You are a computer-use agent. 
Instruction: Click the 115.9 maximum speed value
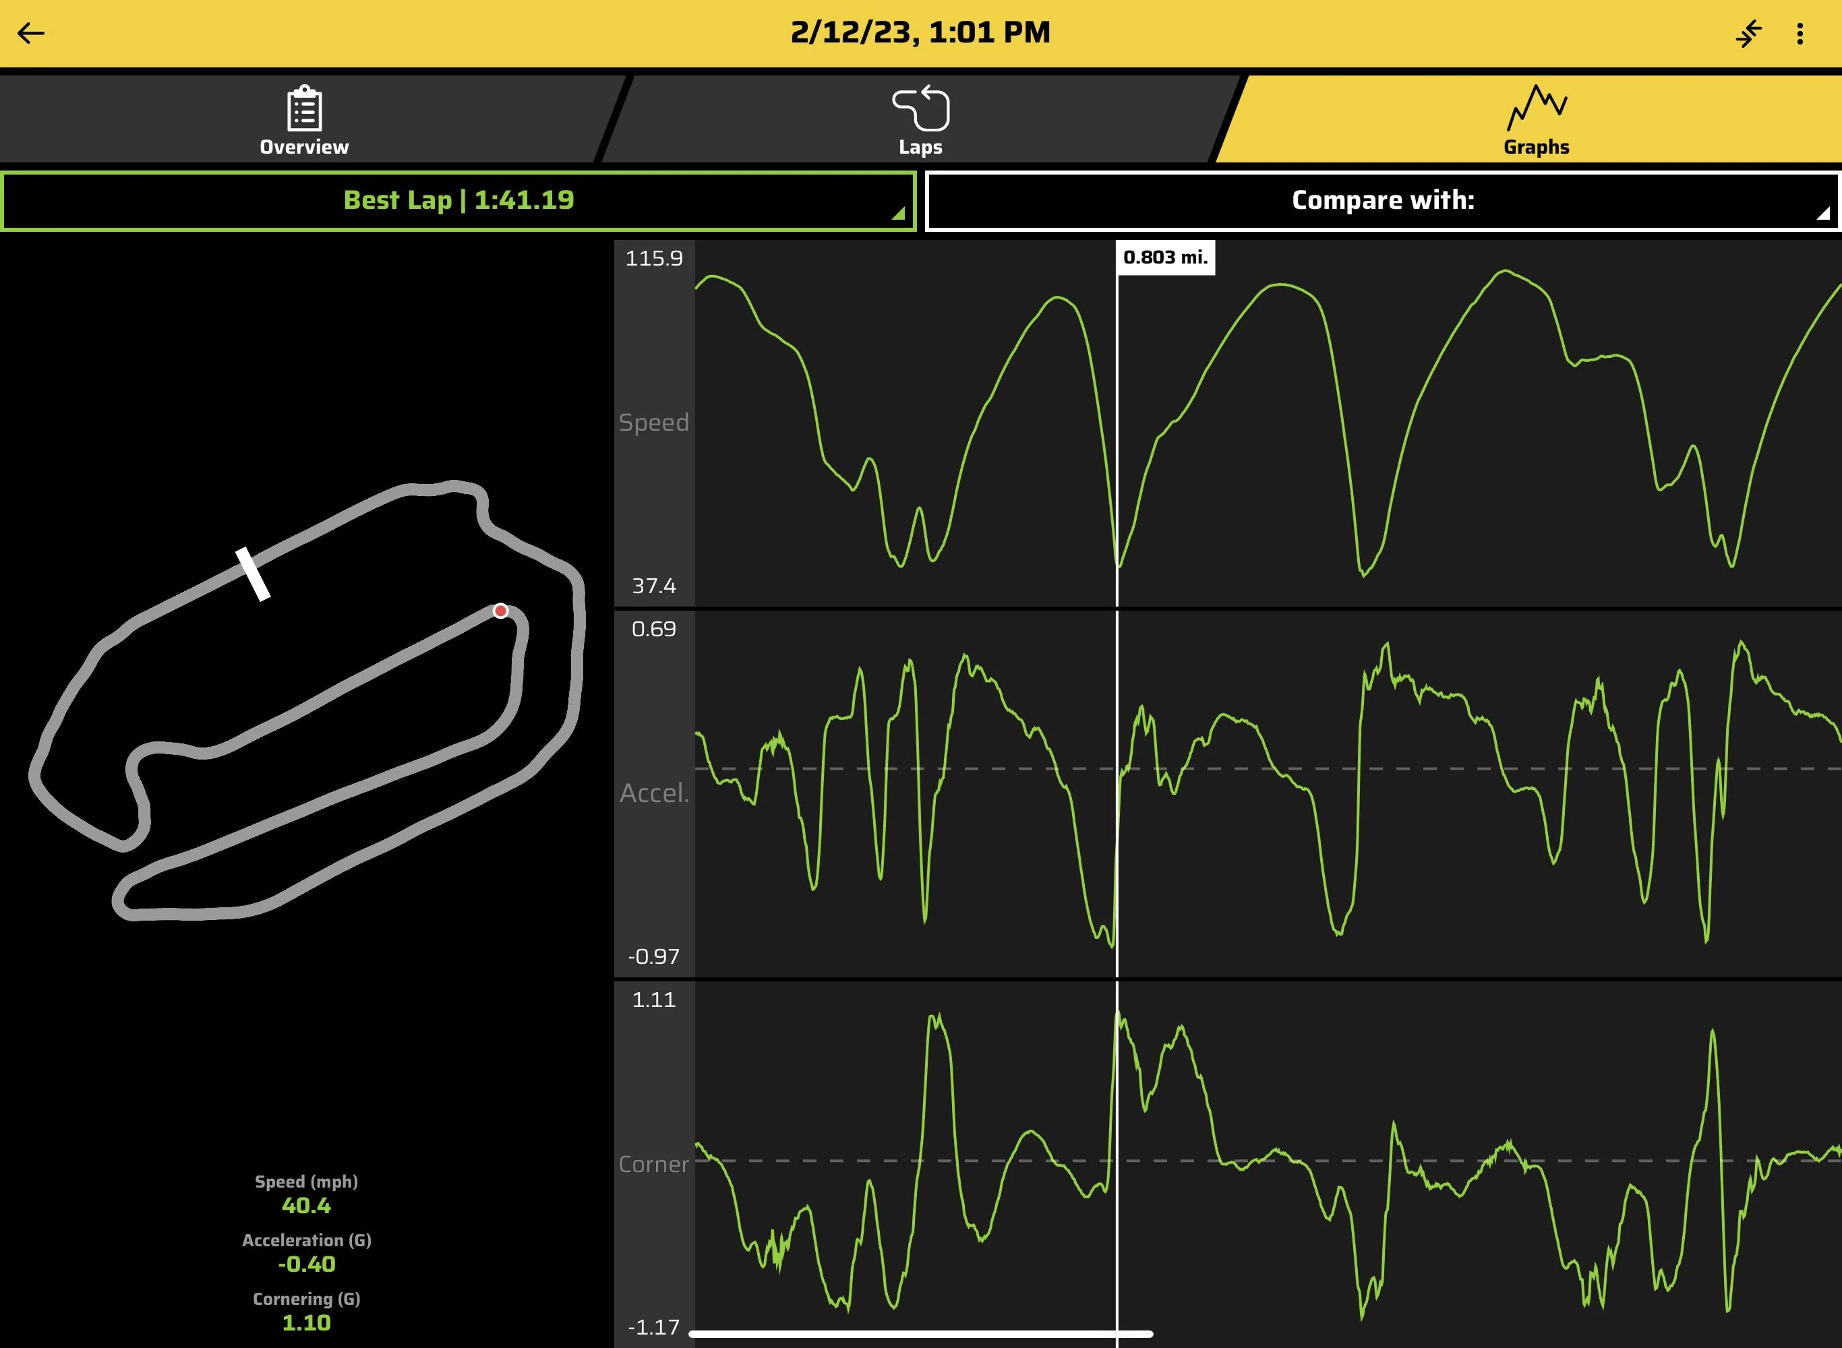click(x=654, y=259)
